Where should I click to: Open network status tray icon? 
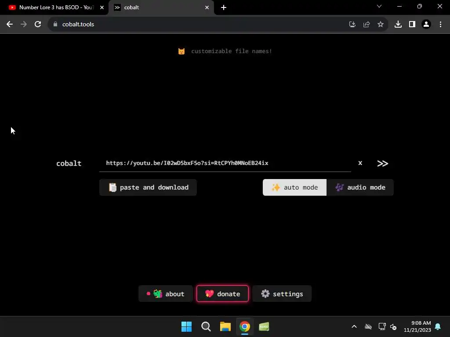point(382,326)
